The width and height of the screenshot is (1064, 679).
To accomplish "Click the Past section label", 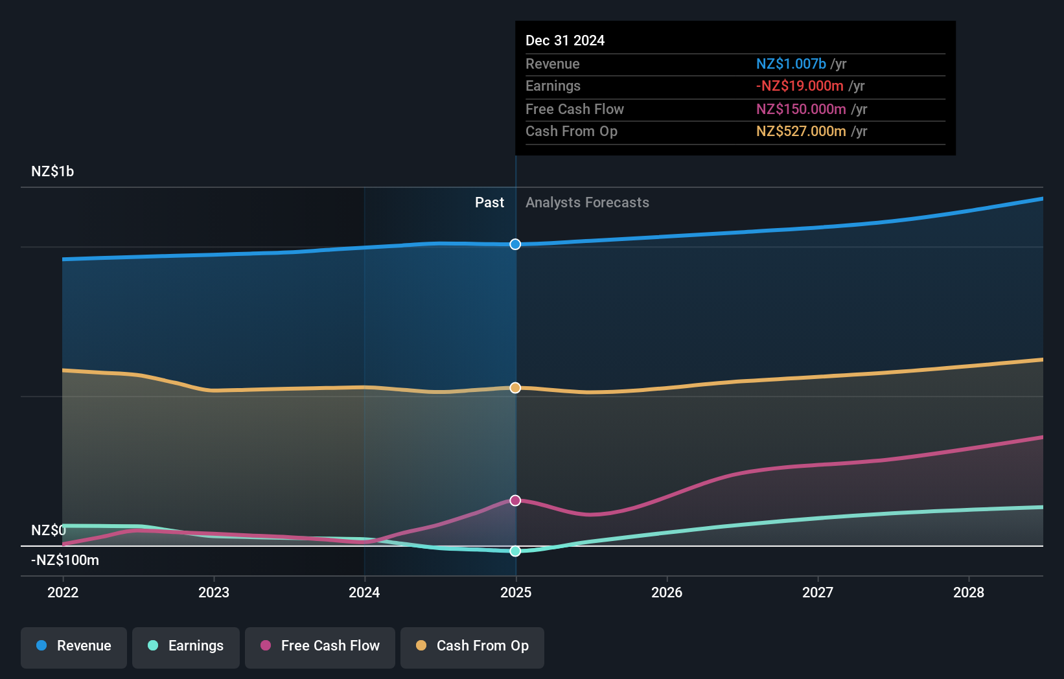I will click(489, 203).
